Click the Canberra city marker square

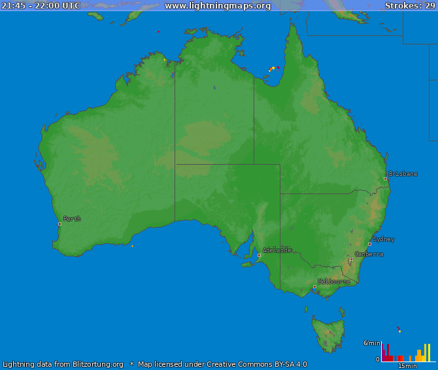click(351, 260)
